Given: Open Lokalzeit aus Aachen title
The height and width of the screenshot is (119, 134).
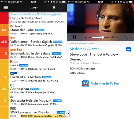Looking at the screenshot, I should pyautogui.click(x=25, y=77).
